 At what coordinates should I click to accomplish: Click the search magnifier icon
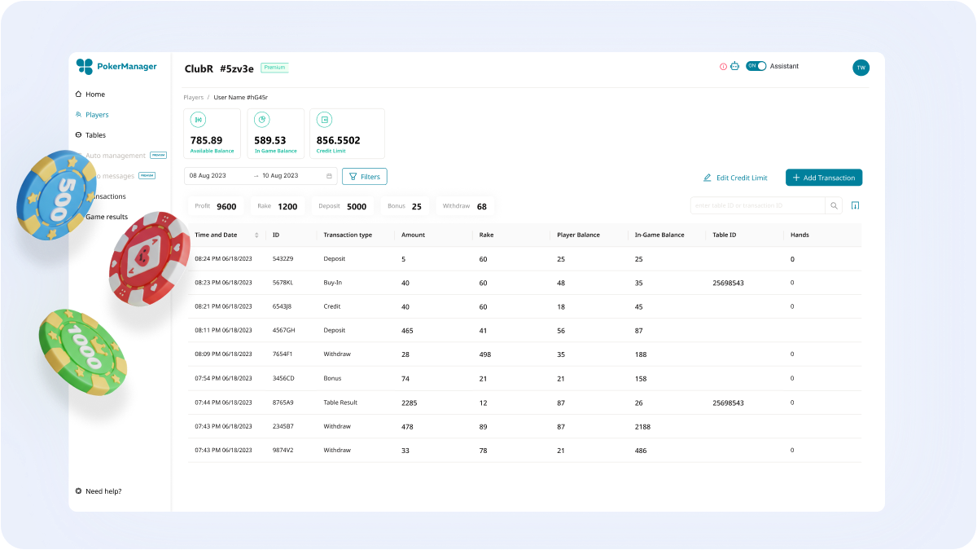834,206
